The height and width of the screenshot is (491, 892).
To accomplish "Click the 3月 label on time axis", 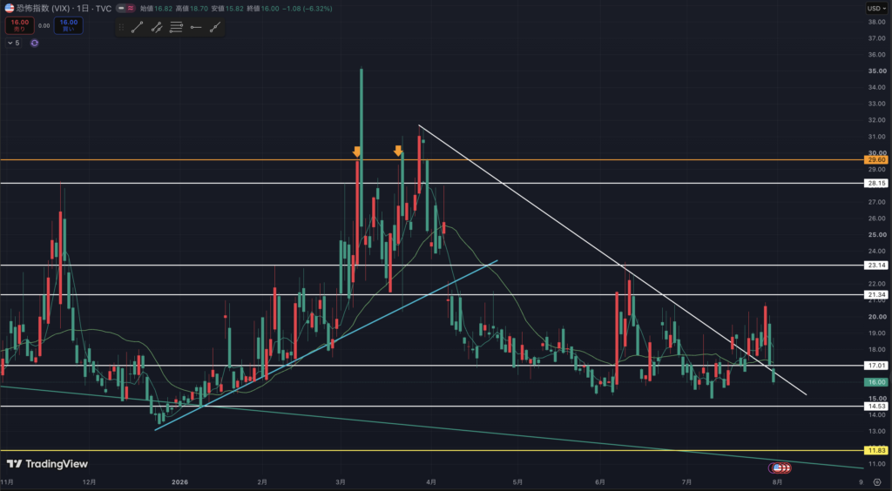I will coord(341,482).
